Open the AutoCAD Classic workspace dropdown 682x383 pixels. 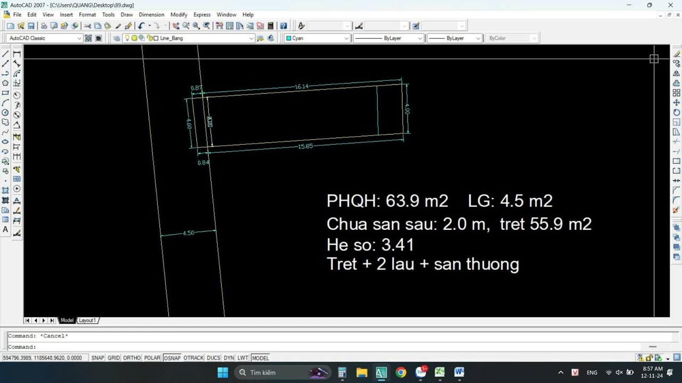click(x=79, y=38)
